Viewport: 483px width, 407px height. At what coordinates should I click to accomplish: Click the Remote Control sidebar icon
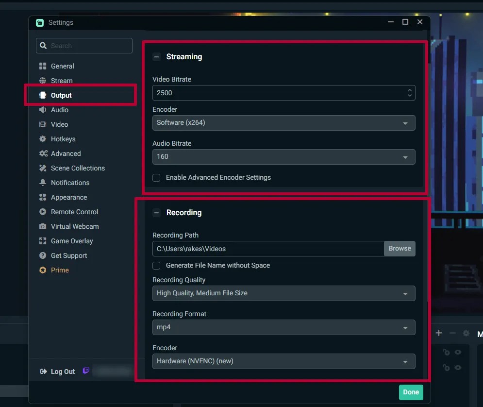point(42,212)
